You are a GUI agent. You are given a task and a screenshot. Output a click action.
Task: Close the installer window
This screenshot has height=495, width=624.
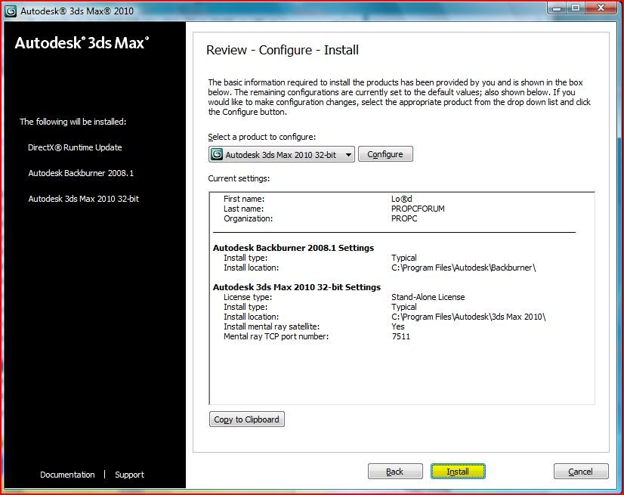pyautogui.click(x=601, y=8)
